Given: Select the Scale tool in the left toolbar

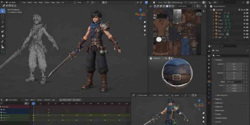Looking at the screenshot, I should (x=3, y=31).
